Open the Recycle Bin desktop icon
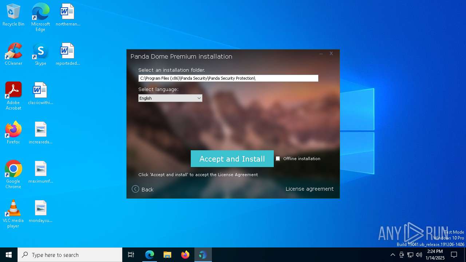 point(13,15)
